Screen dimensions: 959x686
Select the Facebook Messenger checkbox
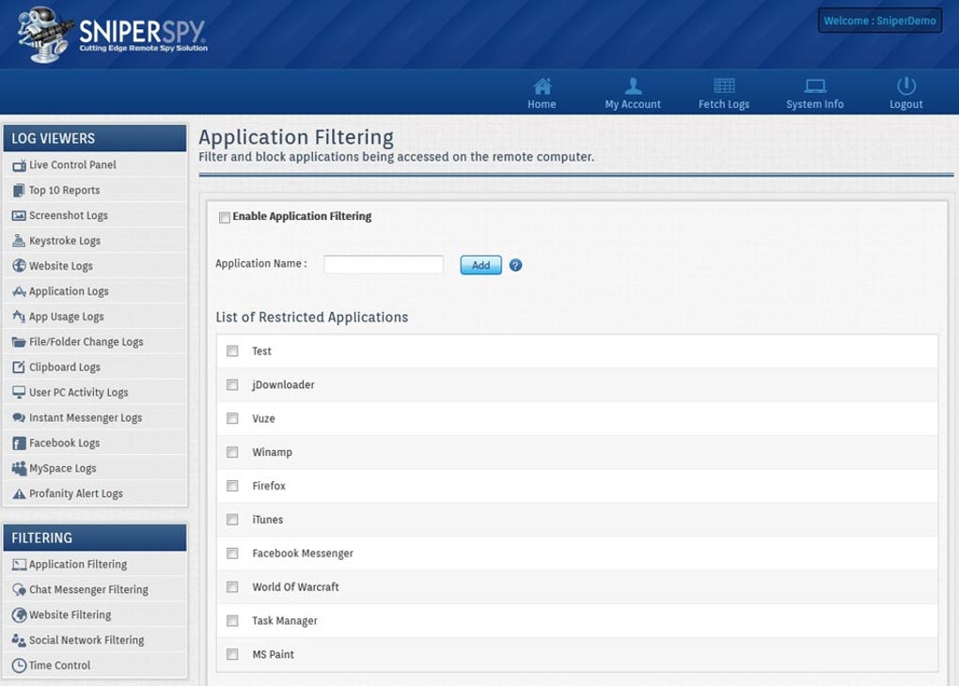point(232,553)
